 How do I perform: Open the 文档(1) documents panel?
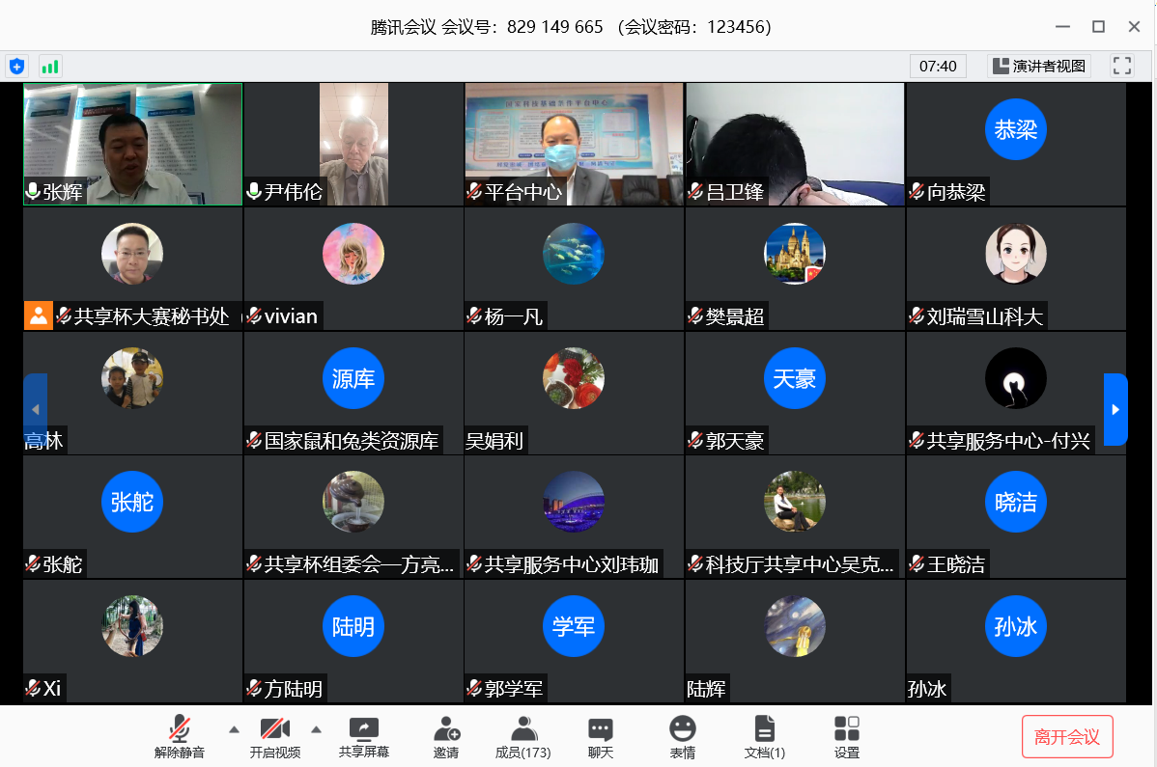764,737
